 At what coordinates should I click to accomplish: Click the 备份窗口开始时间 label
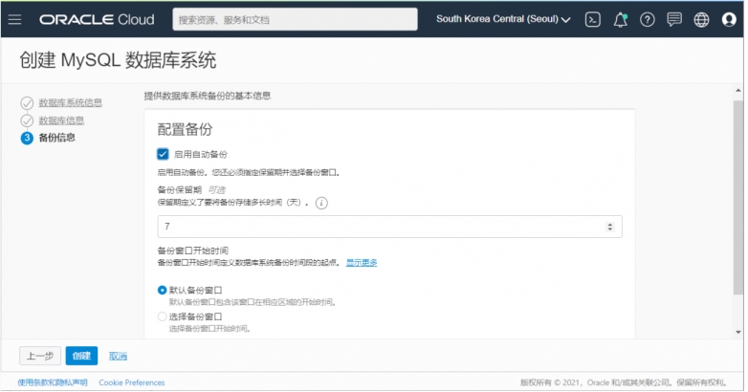pos(192,250)
